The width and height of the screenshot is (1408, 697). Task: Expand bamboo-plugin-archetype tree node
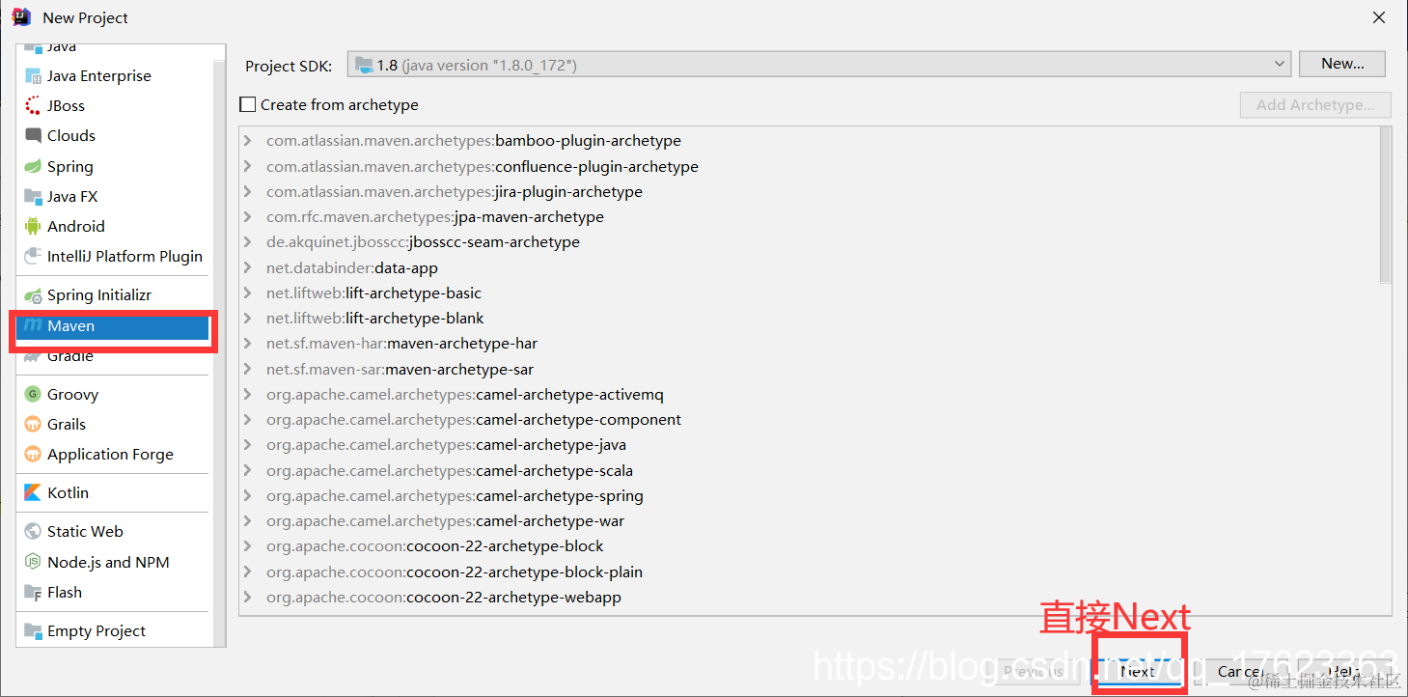coord(249,141)
